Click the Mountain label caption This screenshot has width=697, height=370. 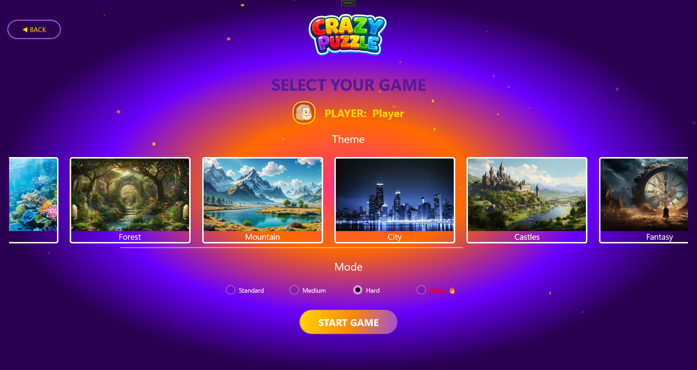click(x=262, y=237)
